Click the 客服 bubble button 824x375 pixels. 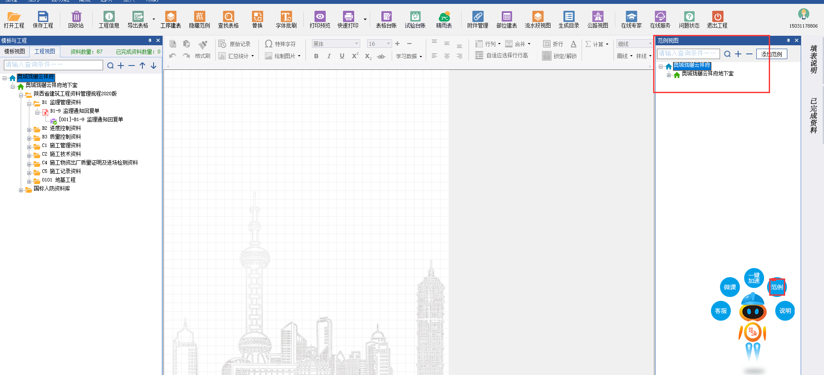pyautogui.click(x=720, y=311)
